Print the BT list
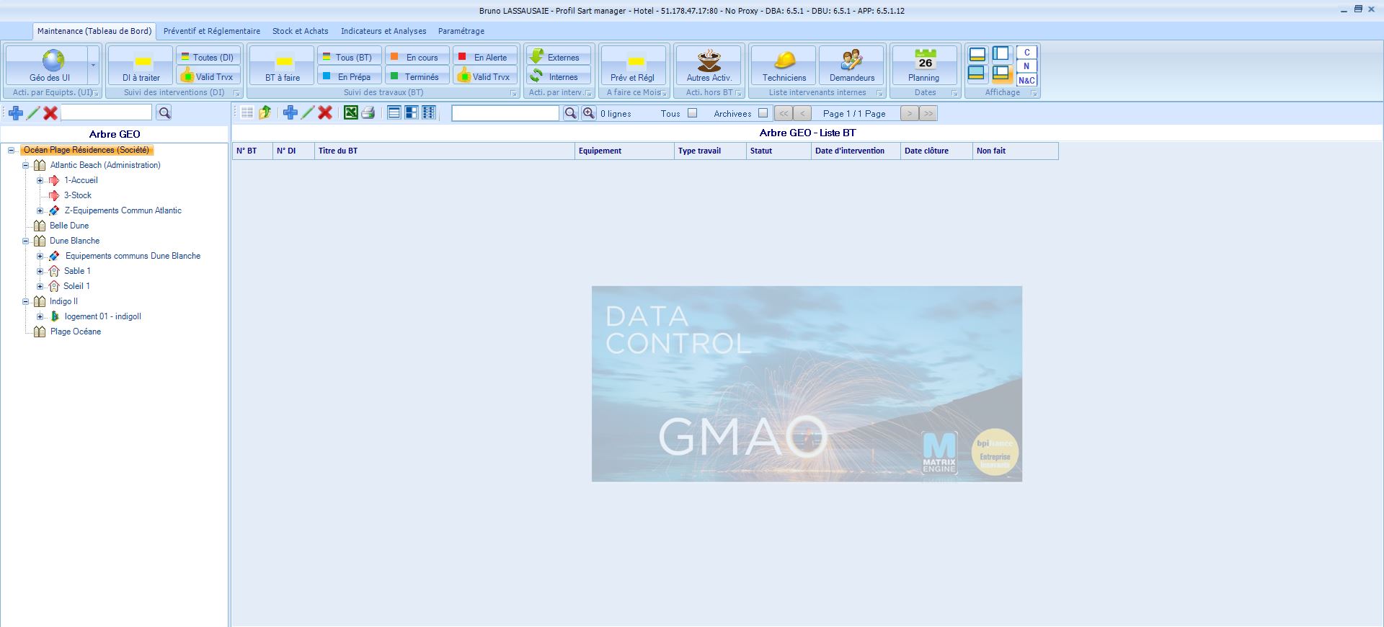Viewport: 1384px width, 627px height. [x=368, y=112]
